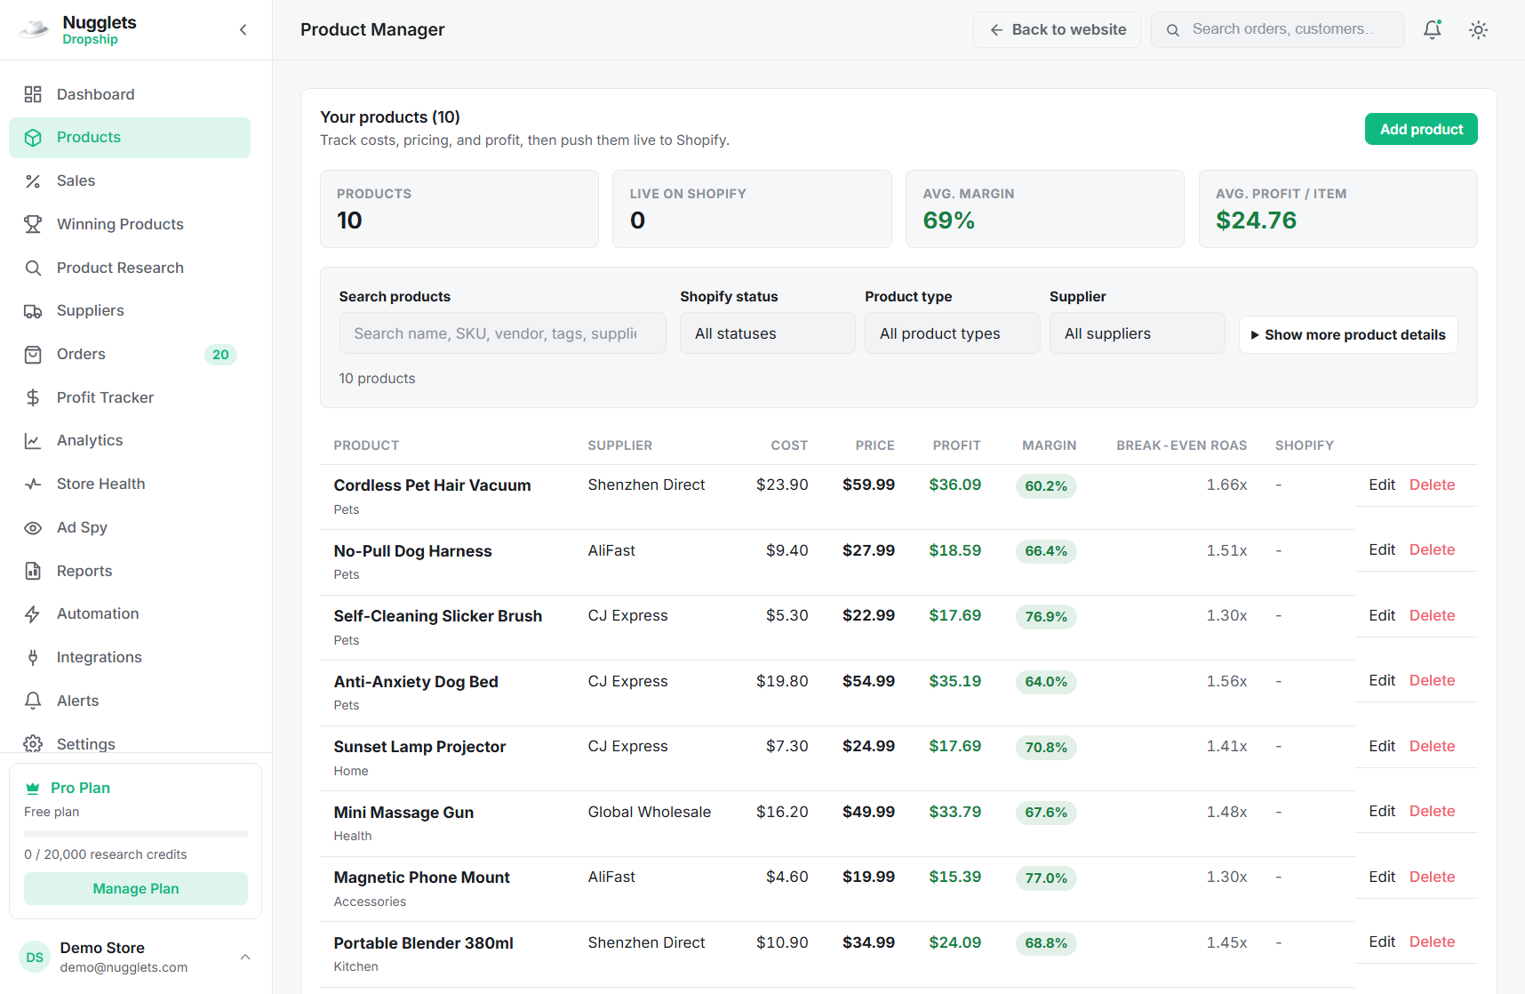
Task: Click the LIVE ON SHOPIFY stat card
Action: (x=752, y=209)
